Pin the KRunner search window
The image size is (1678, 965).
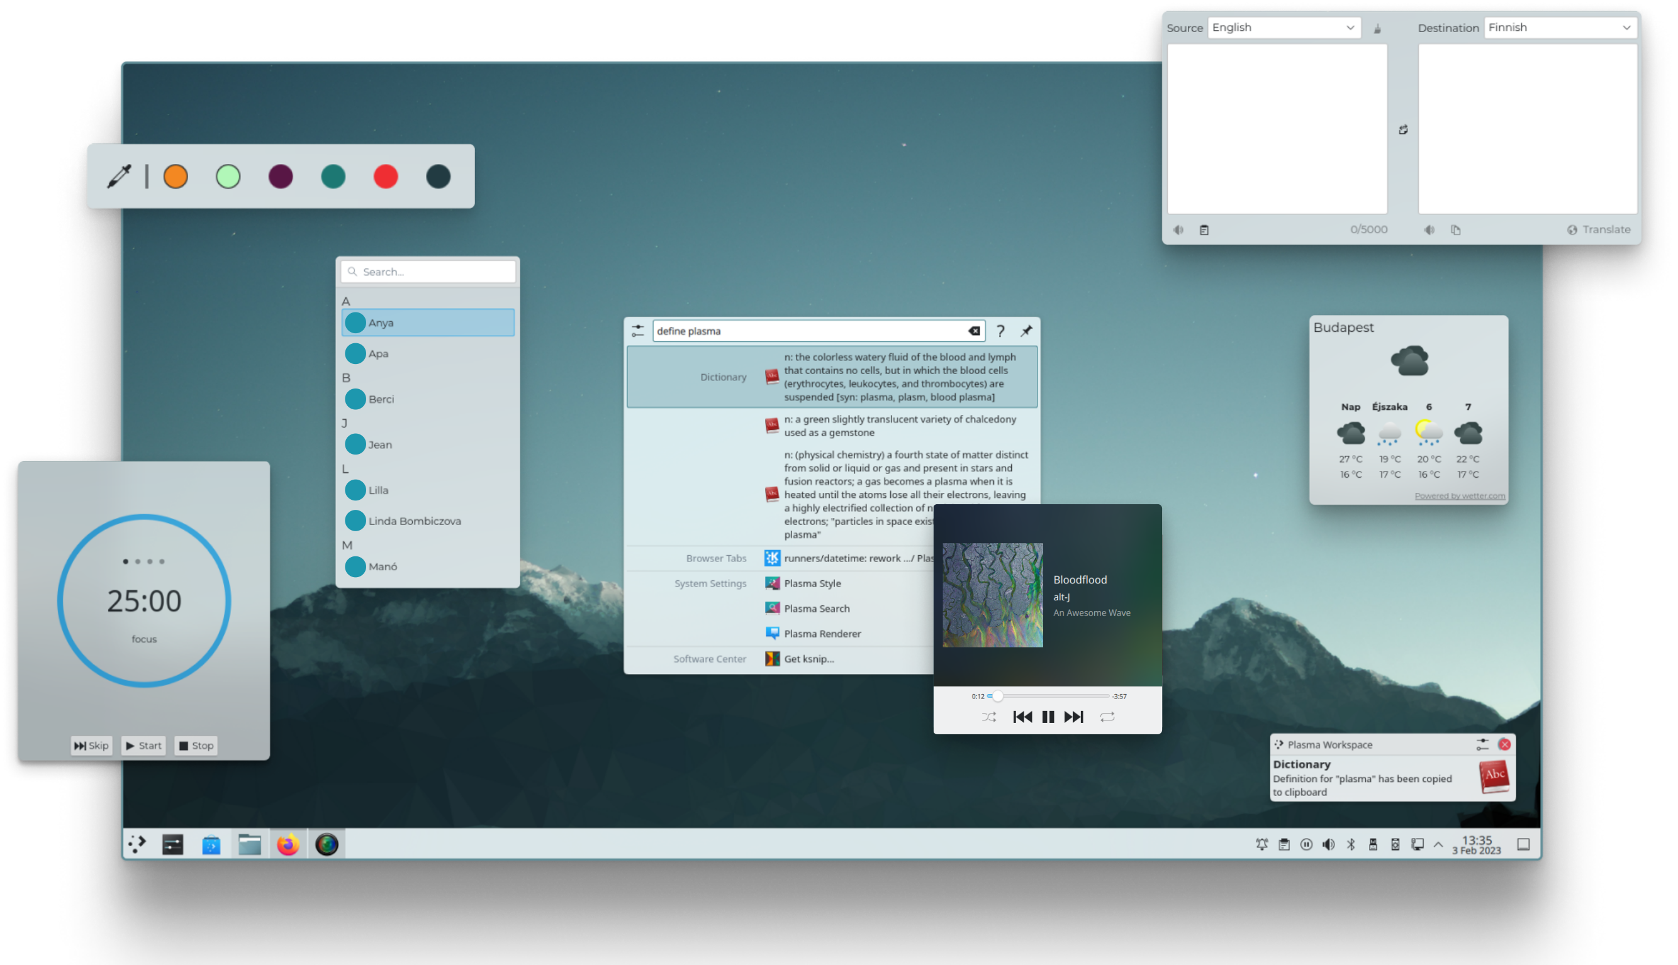click(x=1026, y=331)
